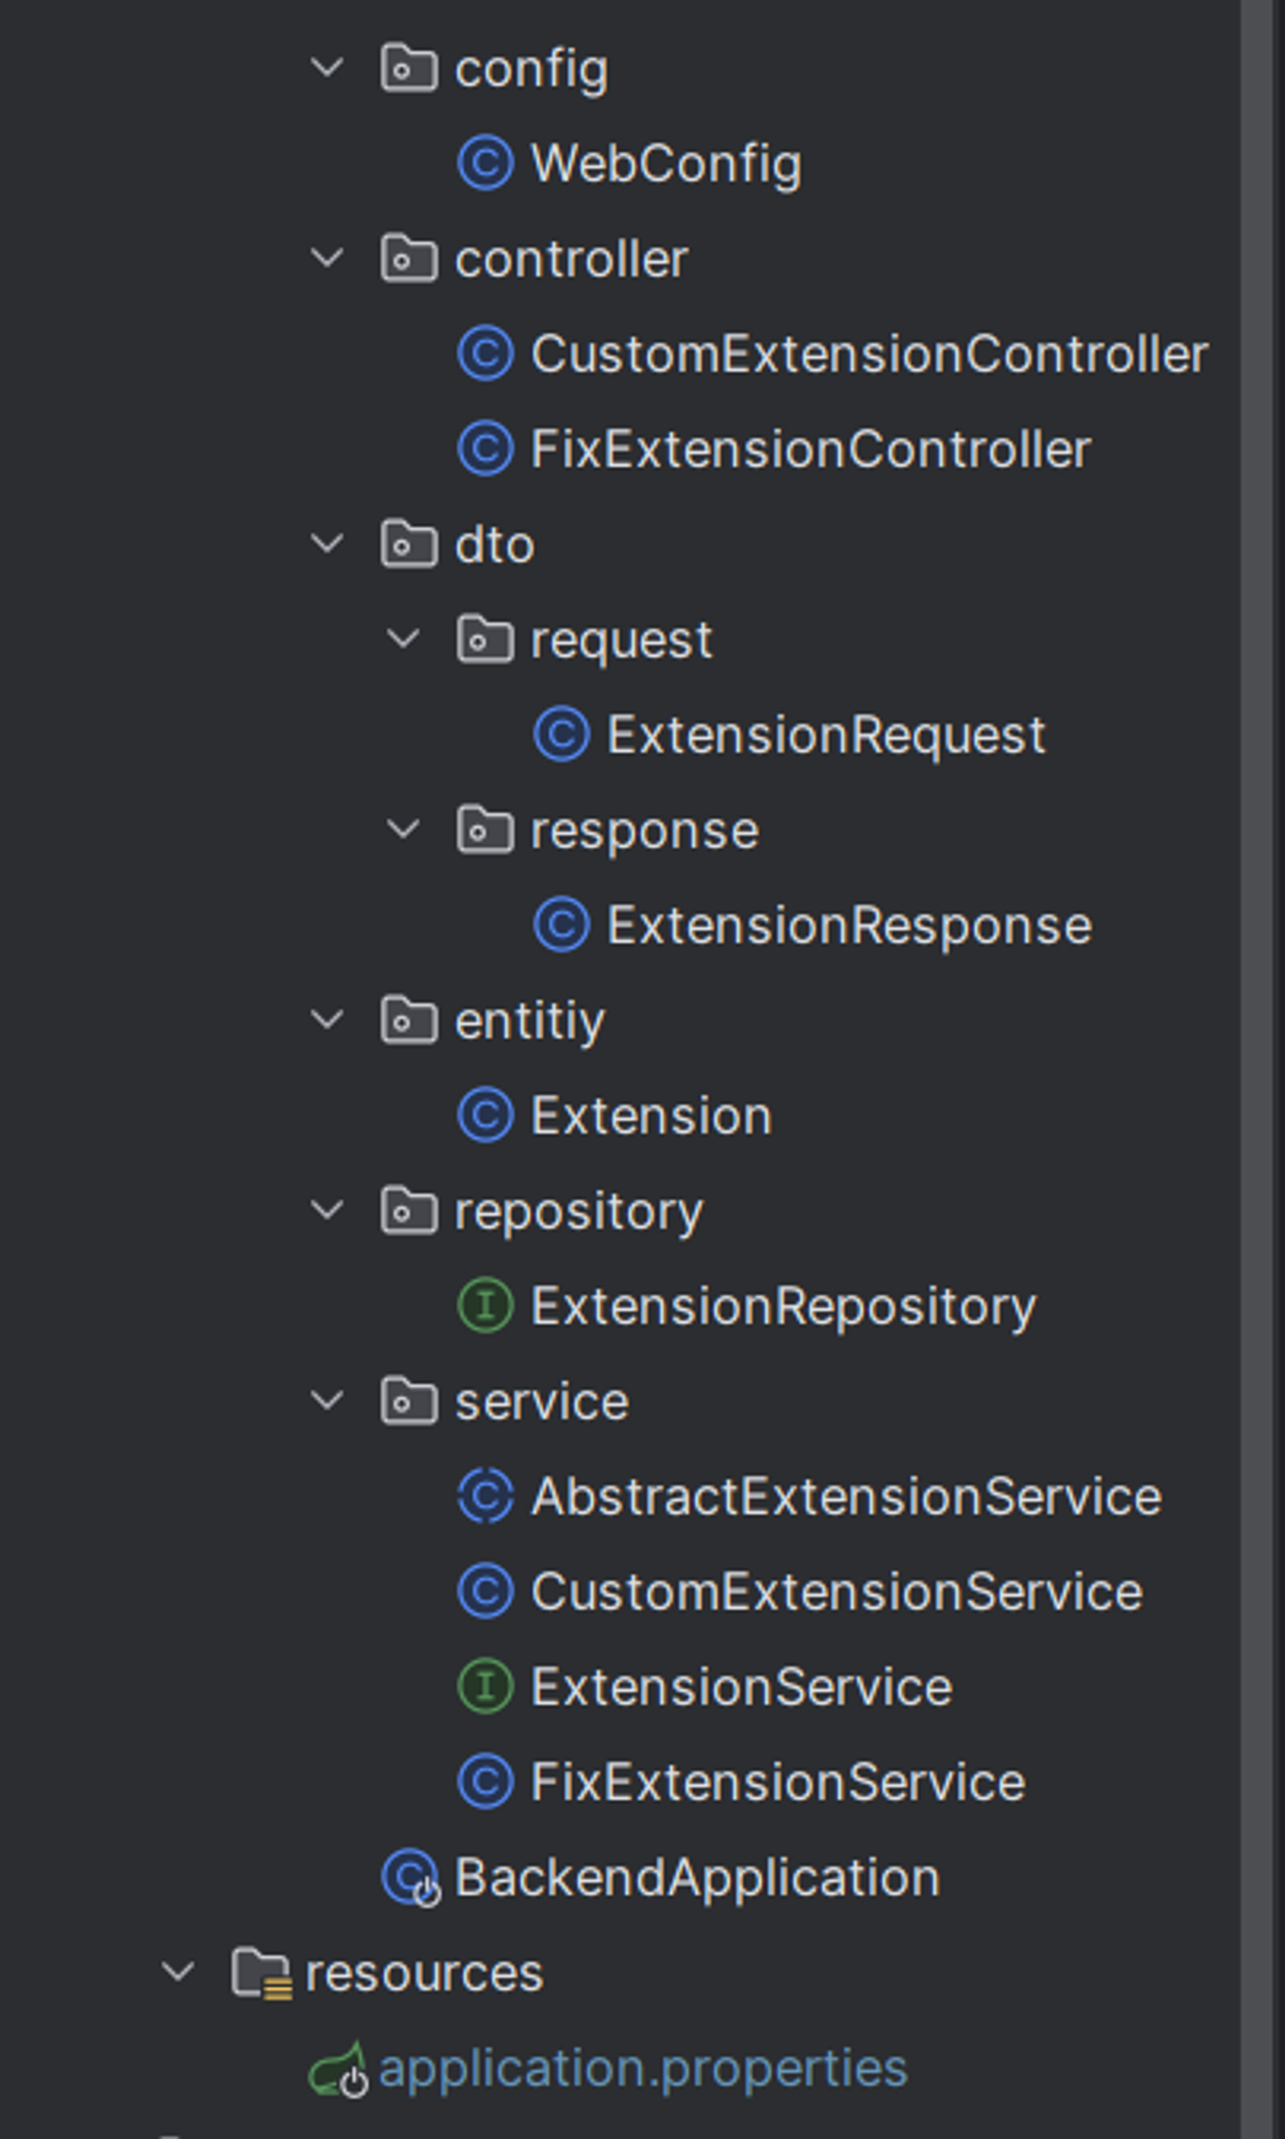This screenshot has width=1285, height=2139.
Task: Collapse the repository package chevron
Action: (327, 1211)
